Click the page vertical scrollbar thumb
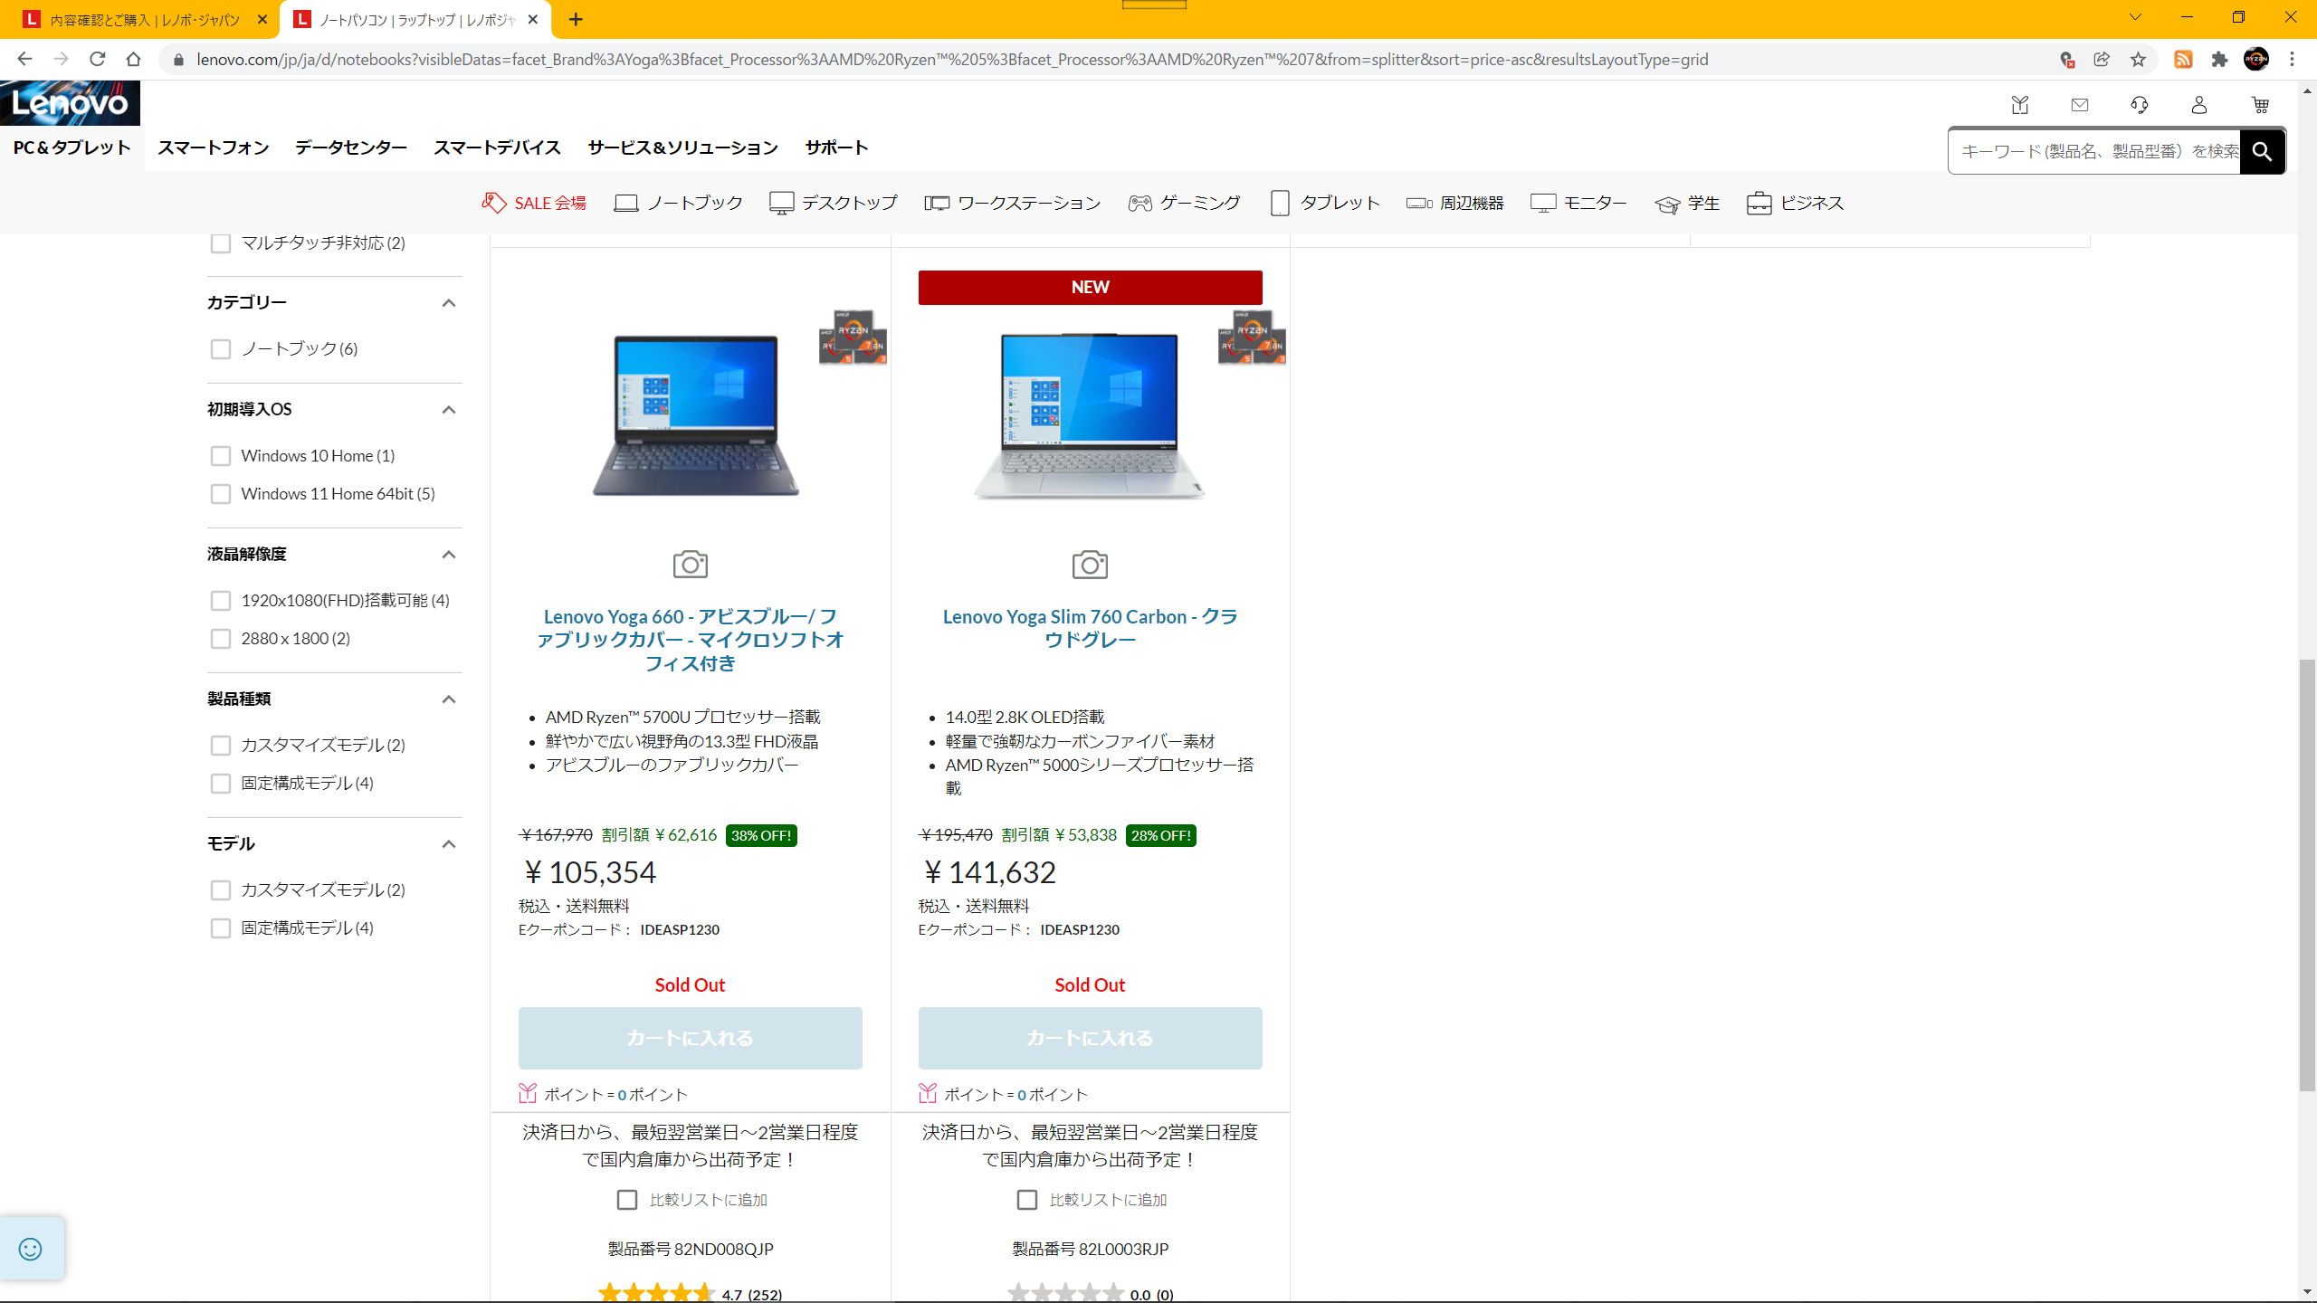Viewport: 2317px width, 1303px height. (x=2307, y=876)
